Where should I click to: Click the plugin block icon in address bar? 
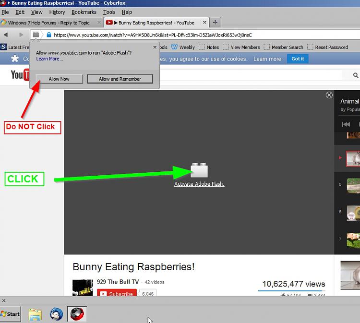click(36, 35)
